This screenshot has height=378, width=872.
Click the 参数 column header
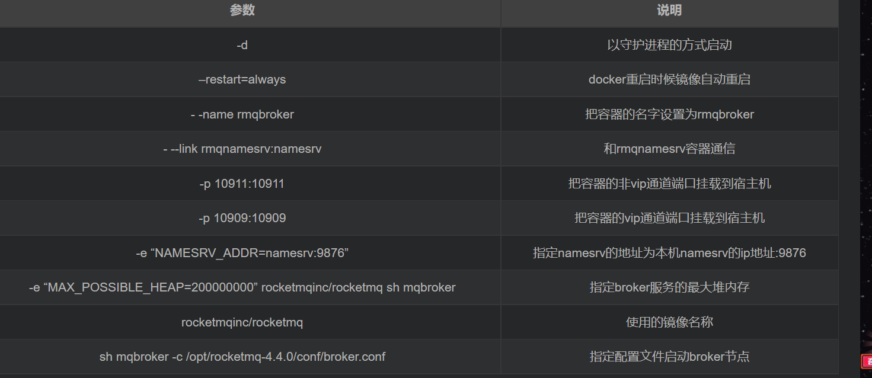(x=242, y=10)
